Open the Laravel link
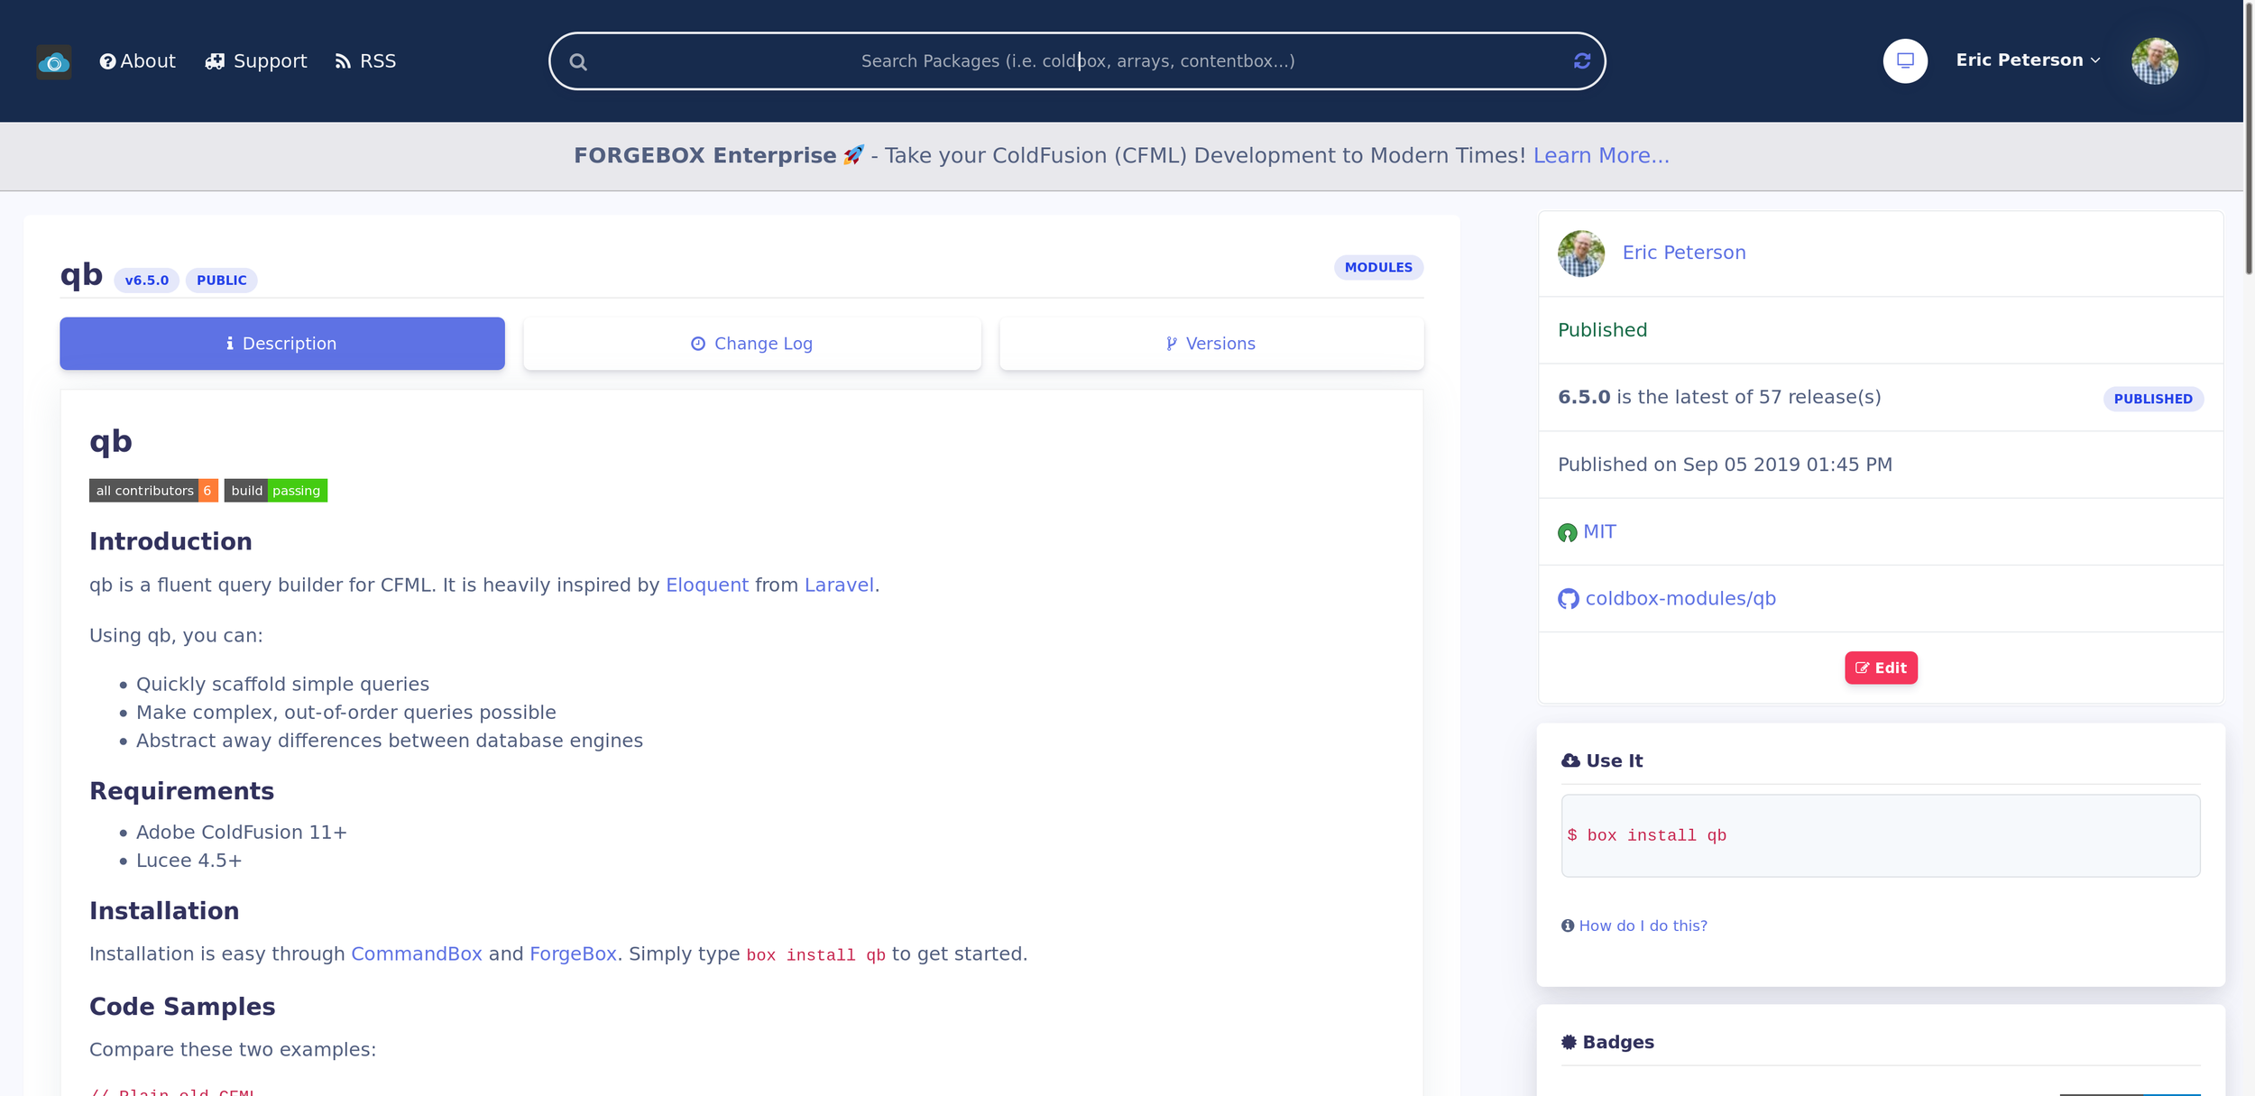The width and height of the screenshot is (2255, 1096). (x=839, y=585)
